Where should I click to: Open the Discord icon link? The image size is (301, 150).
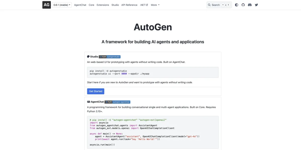click(x=250, y=5)
